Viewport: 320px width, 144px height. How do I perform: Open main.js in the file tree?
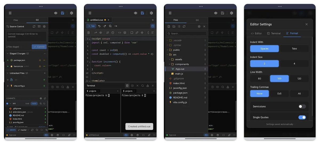pyautogui.click(x=179, y=74)
